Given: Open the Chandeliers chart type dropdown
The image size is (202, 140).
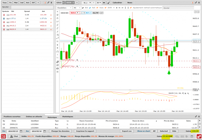Looking at the screenshot, I should click(x=64, y=8).
